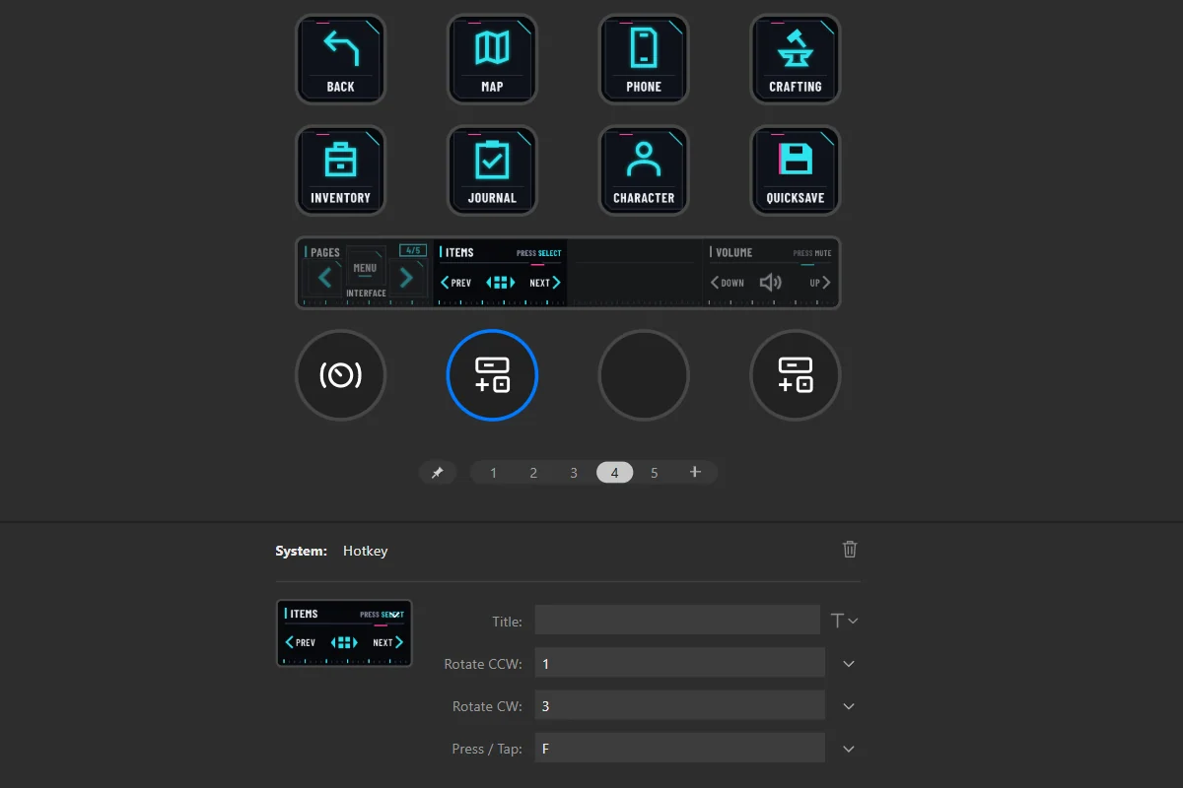Click the Rotate CW hotkey field

coord(680,705)
